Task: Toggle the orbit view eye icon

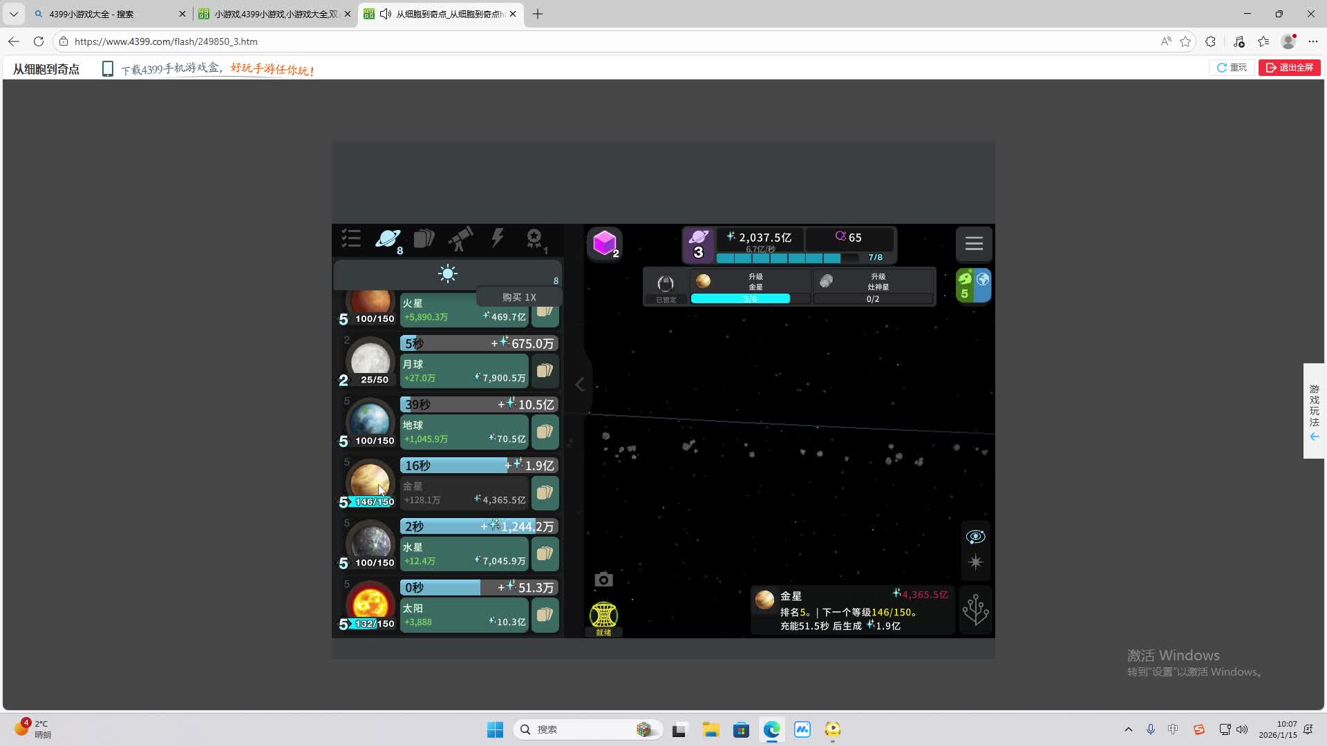Action: click(x=975, y=537)
